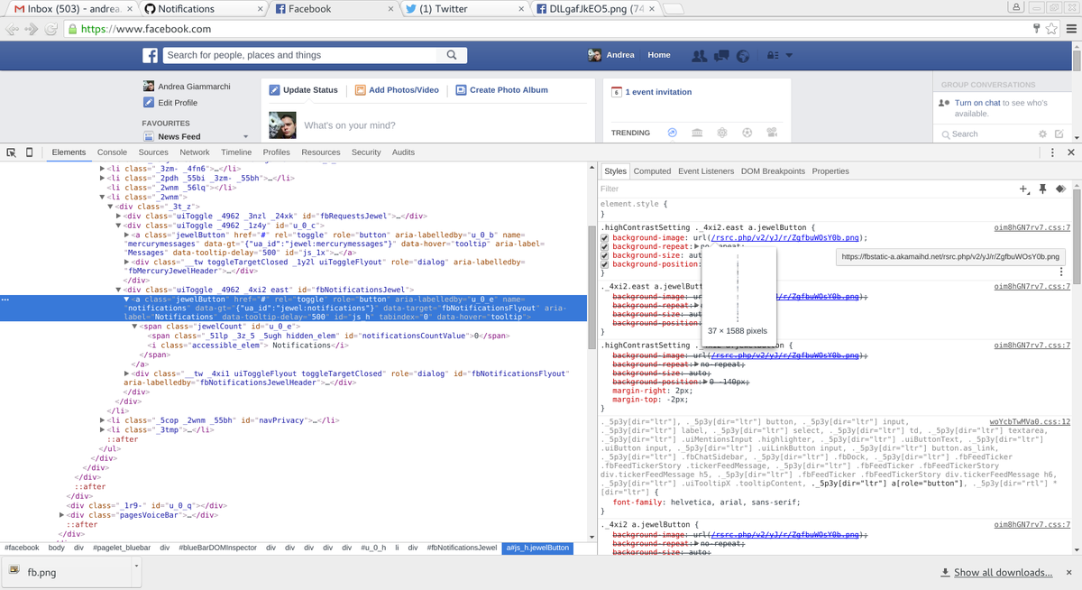Select the trending Top Trends arrow icon

(x=672, y=133)
